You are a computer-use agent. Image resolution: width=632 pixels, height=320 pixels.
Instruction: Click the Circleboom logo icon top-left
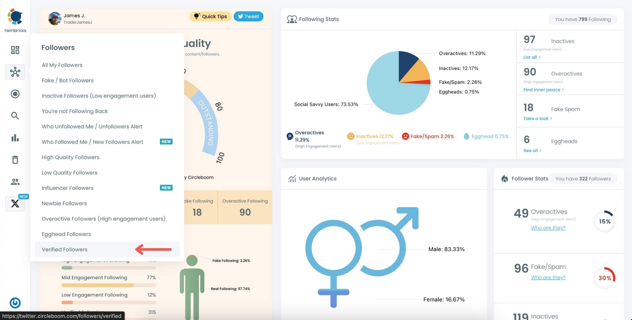[x=15, y=17]
